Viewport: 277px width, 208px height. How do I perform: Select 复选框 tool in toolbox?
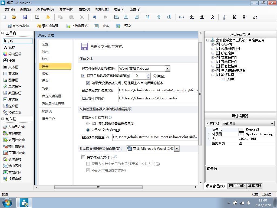(x=11, y=100)
